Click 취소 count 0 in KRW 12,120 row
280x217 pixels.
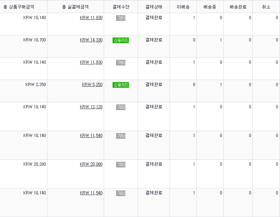(277, 107)
